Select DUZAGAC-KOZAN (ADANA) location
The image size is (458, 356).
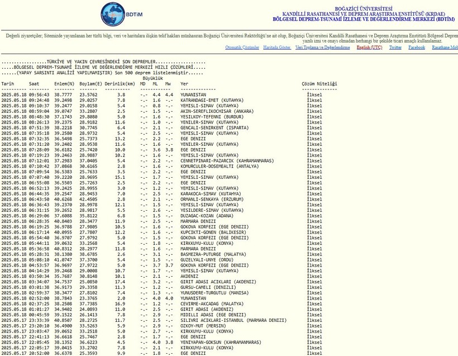pos(207,216)
